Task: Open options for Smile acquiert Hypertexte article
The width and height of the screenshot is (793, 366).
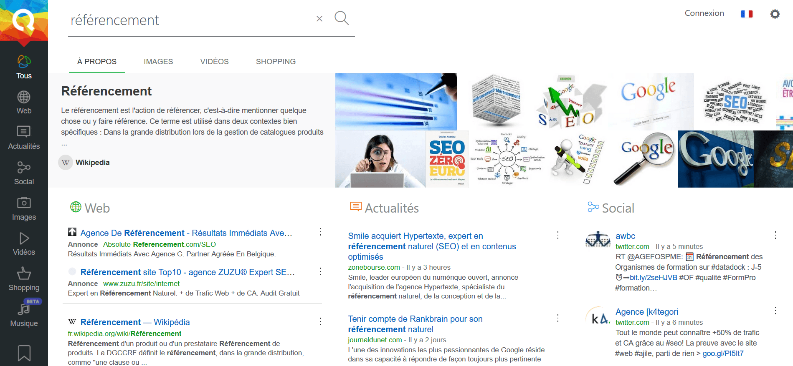Action: [x=558, y=235]
